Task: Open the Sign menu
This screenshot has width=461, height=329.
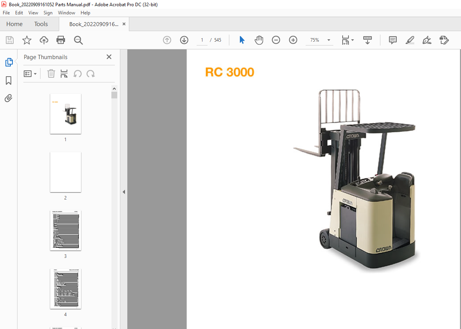Action: click(x=48, y=12)
